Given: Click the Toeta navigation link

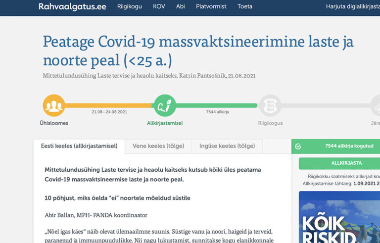Looking at the screenshot, I should point(244,7).
